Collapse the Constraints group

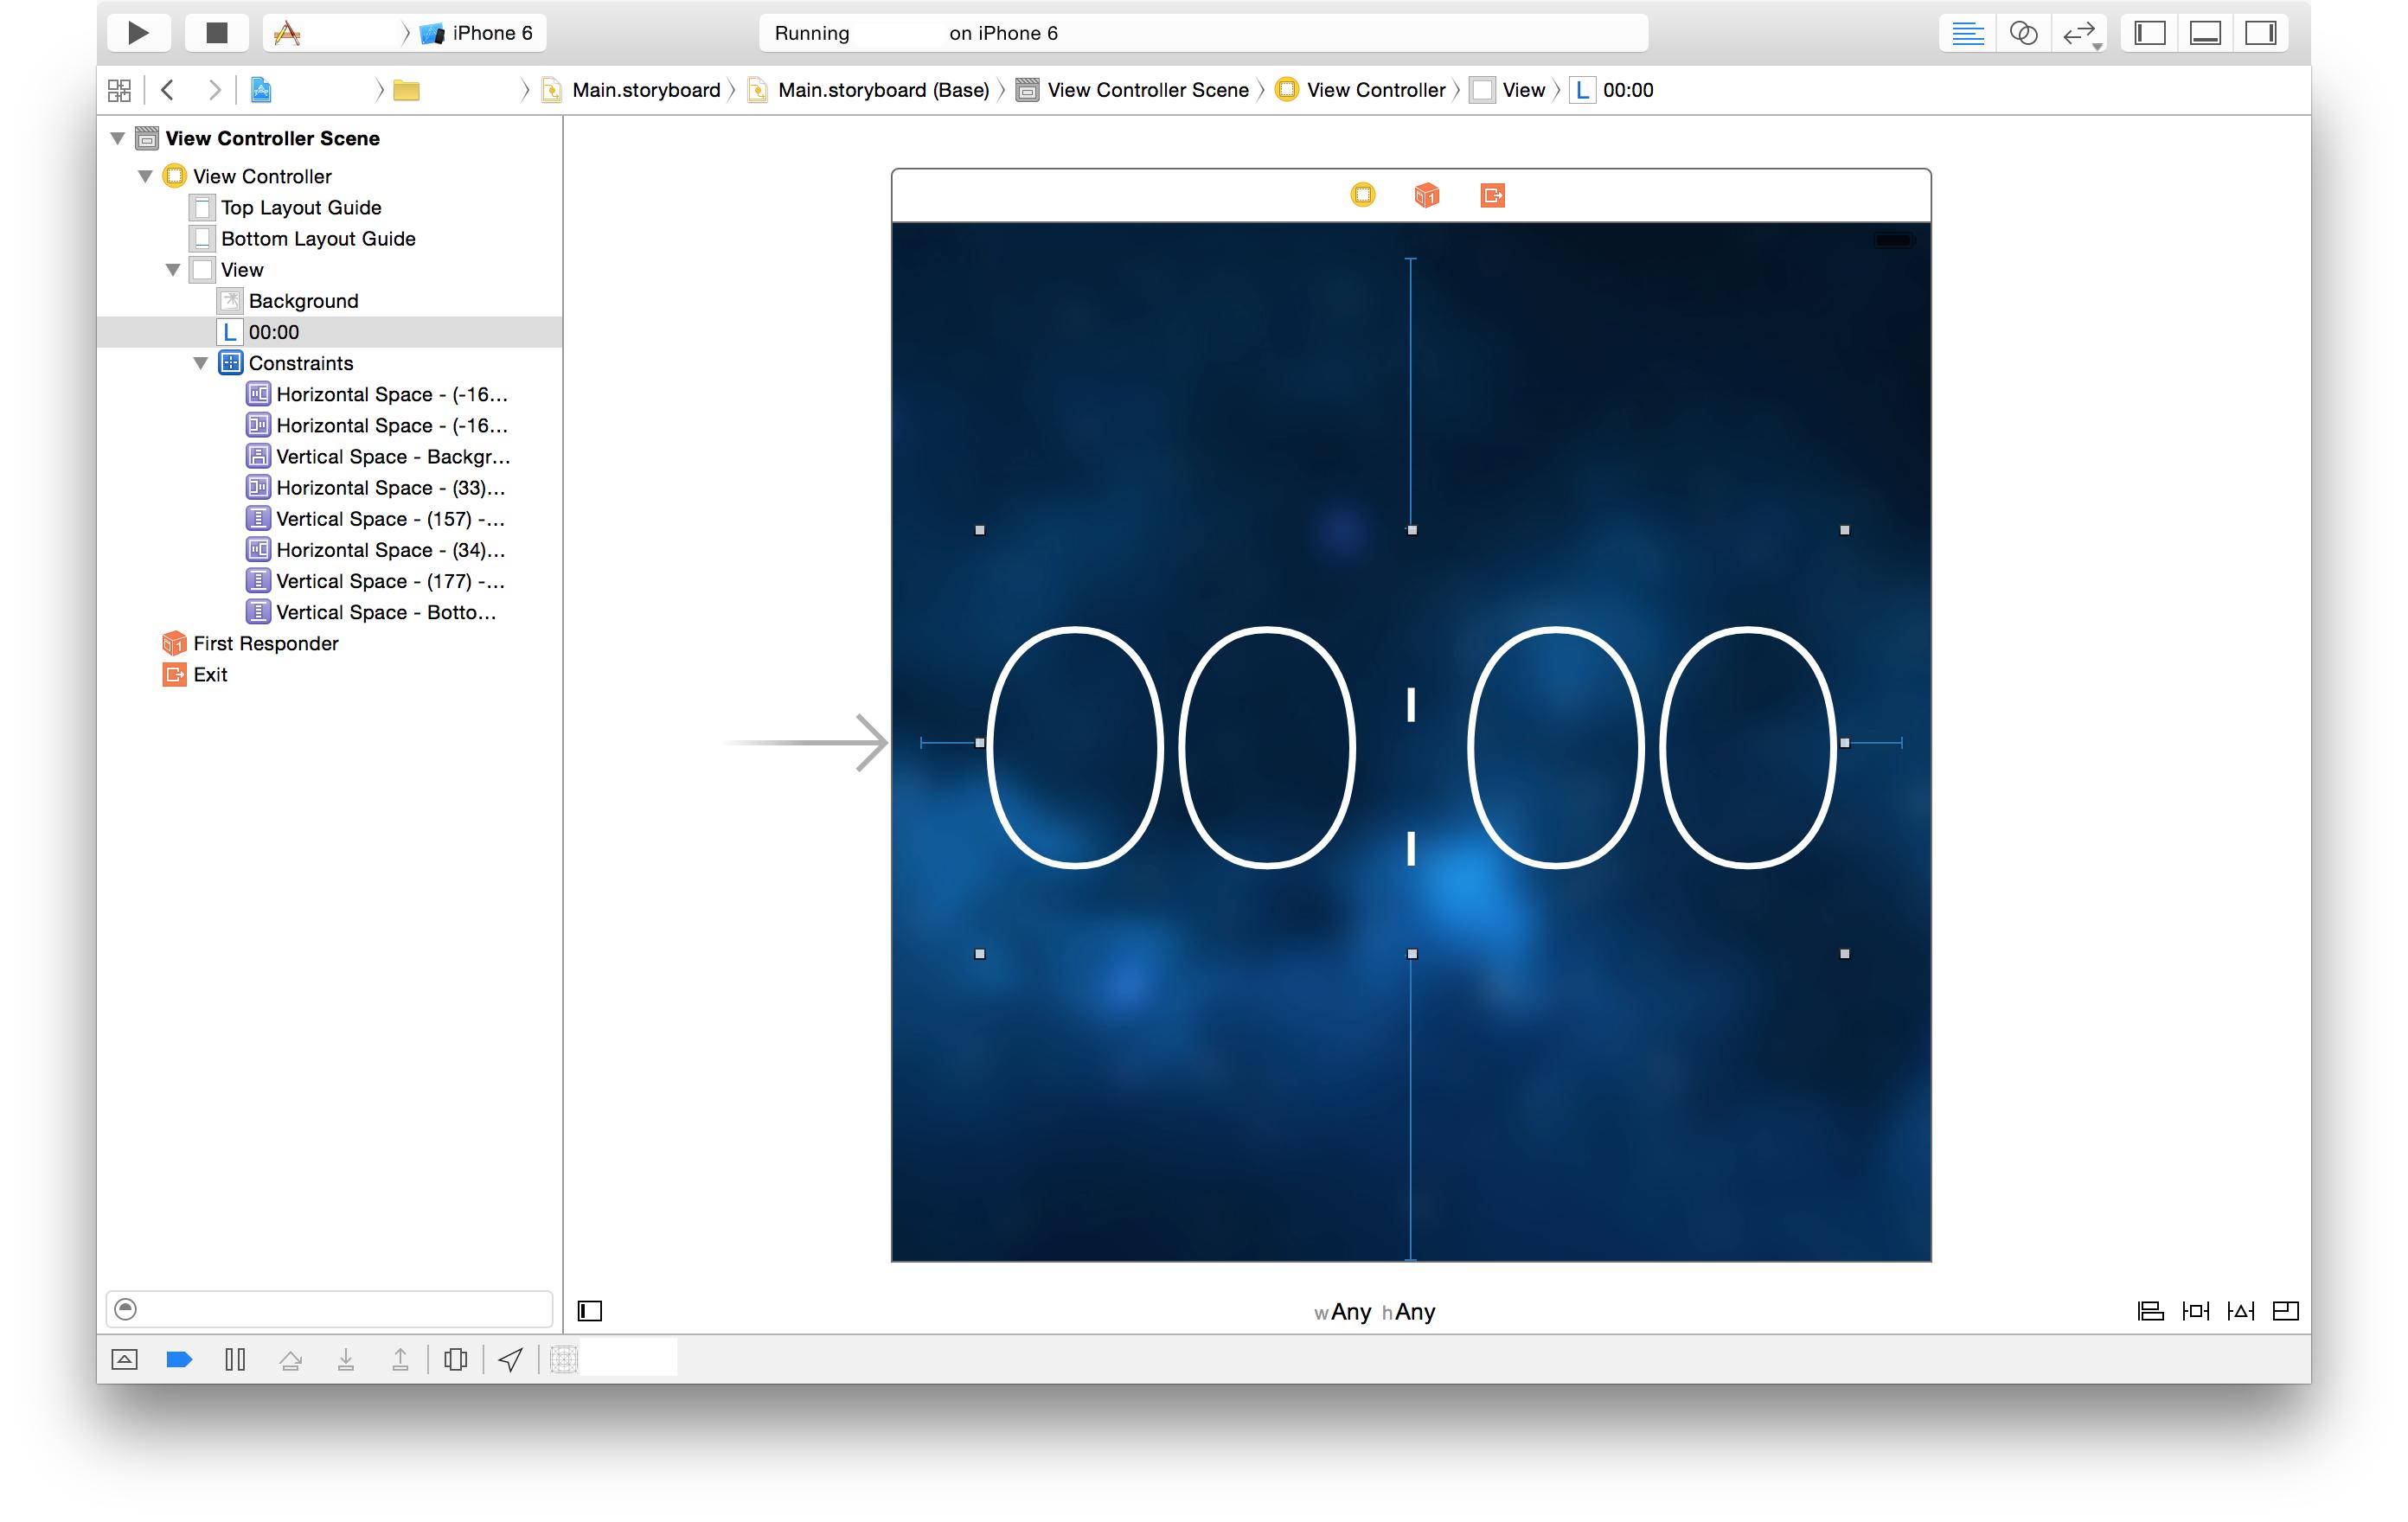point(201,363)
